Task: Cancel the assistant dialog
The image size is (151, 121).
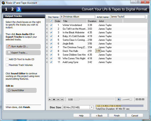Action: pos(135,116)
